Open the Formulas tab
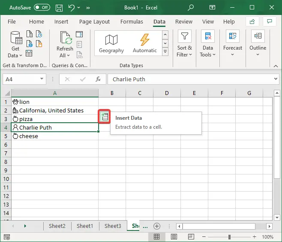 [x=132, y=22]
